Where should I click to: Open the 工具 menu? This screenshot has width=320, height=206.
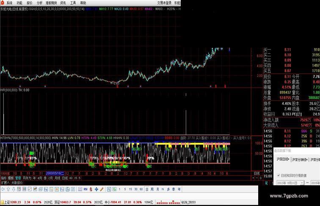pos(73,3)
